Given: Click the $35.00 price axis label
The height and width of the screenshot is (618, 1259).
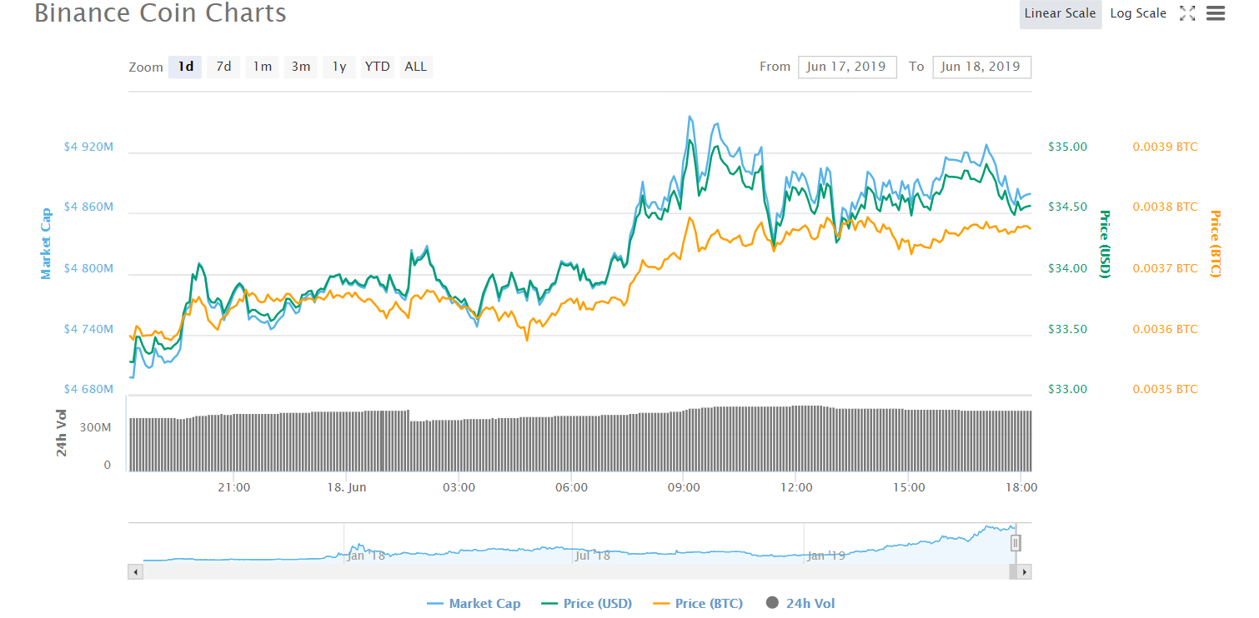Looking at the screenshot, I should pos(1067,147).
